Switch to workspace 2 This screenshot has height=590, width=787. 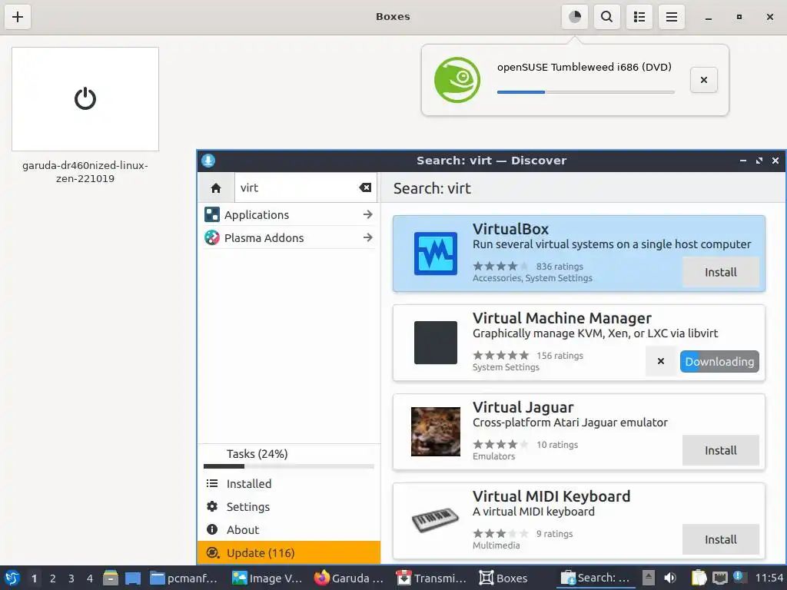point(53,578)
